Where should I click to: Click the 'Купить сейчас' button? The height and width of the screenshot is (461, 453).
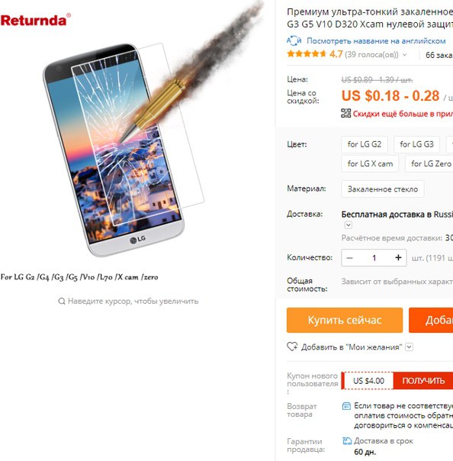click(x=345, y=320)
